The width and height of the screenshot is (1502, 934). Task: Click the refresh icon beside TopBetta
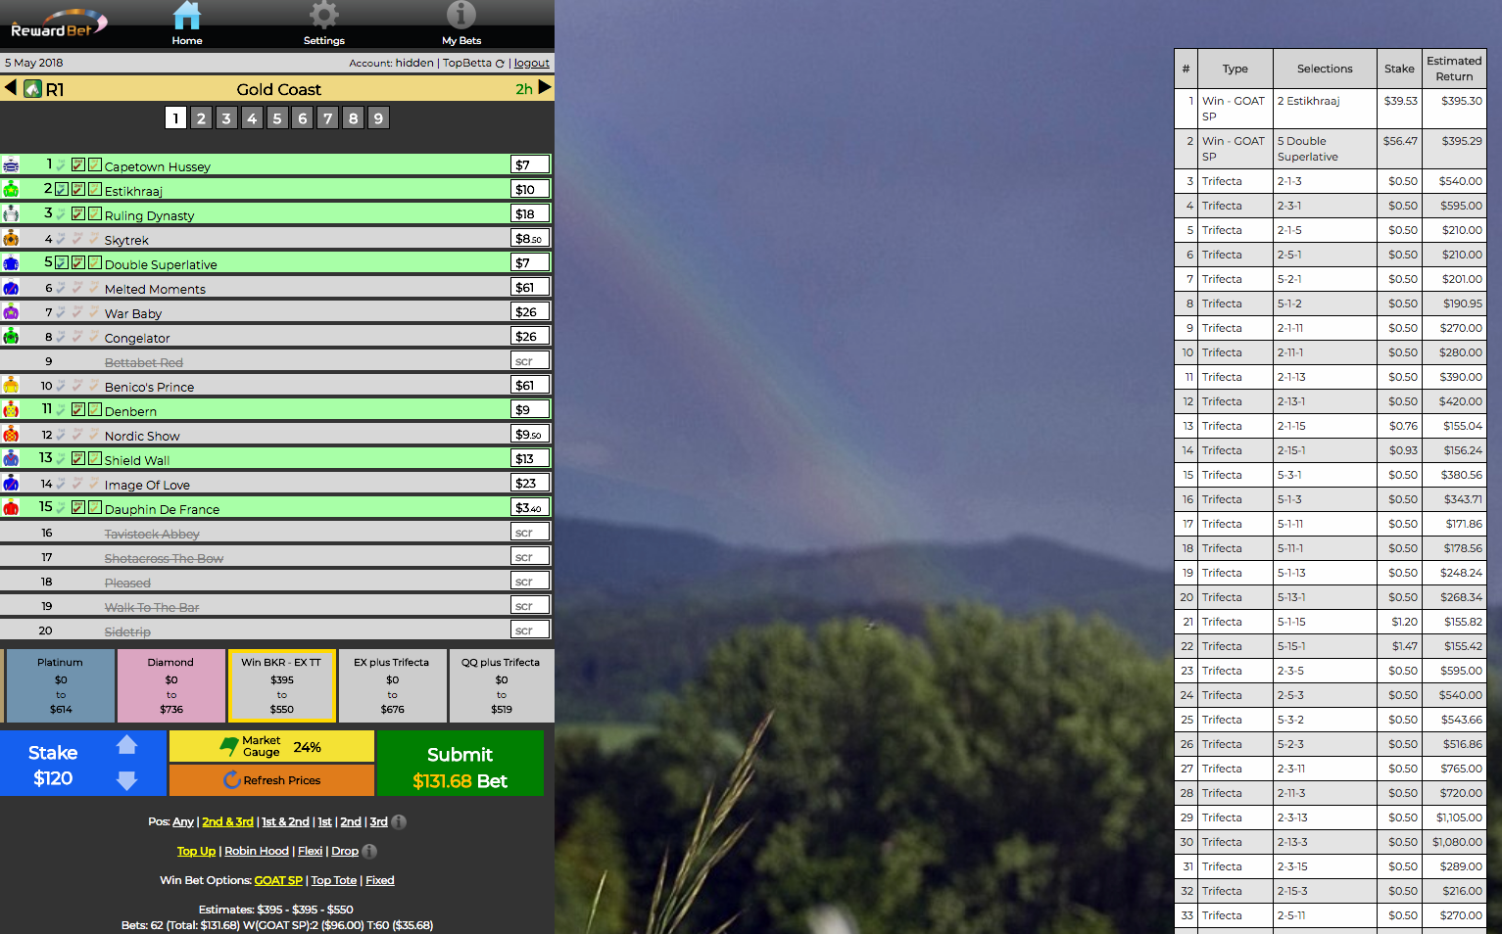[x=500, y=64]
